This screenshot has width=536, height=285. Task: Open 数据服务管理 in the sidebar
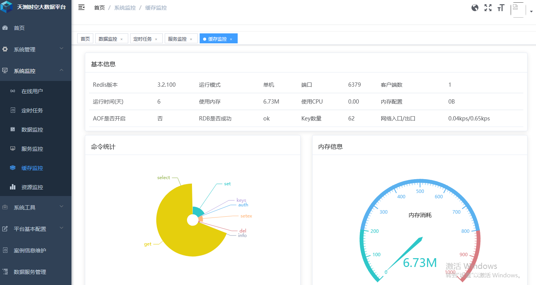point(30,272)
